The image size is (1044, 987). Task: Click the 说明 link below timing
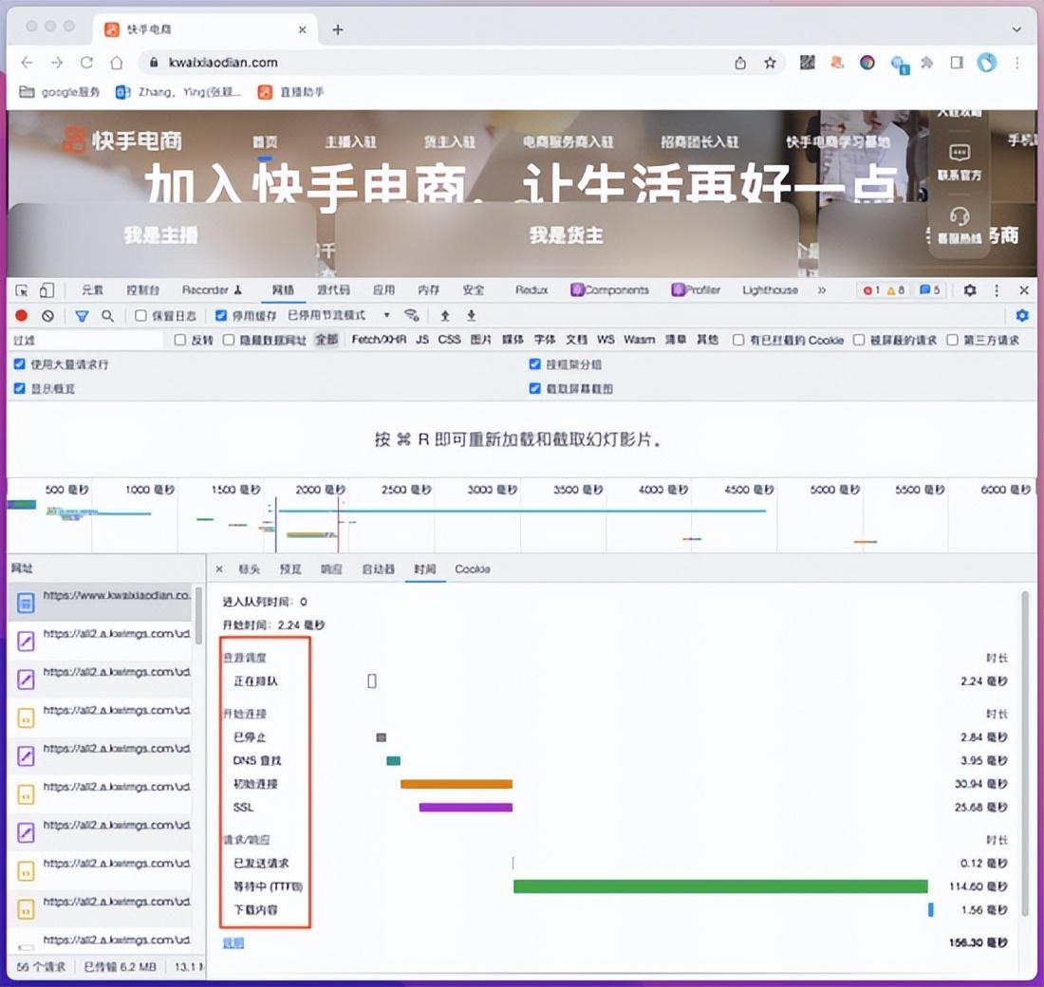(233, 943)
